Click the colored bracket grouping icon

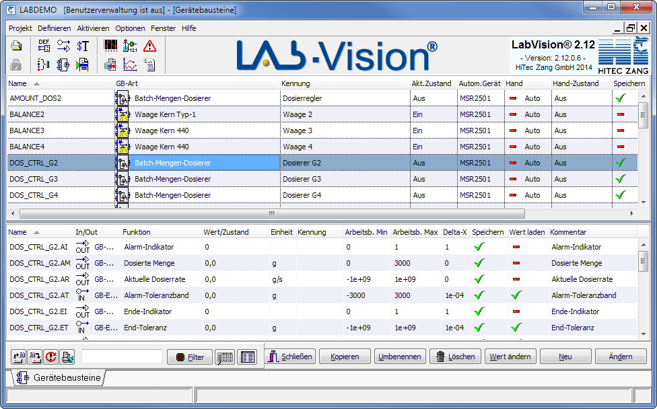44,65
